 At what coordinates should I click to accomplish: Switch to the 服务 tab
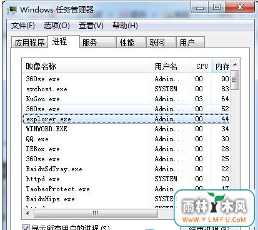click(97, 42)
